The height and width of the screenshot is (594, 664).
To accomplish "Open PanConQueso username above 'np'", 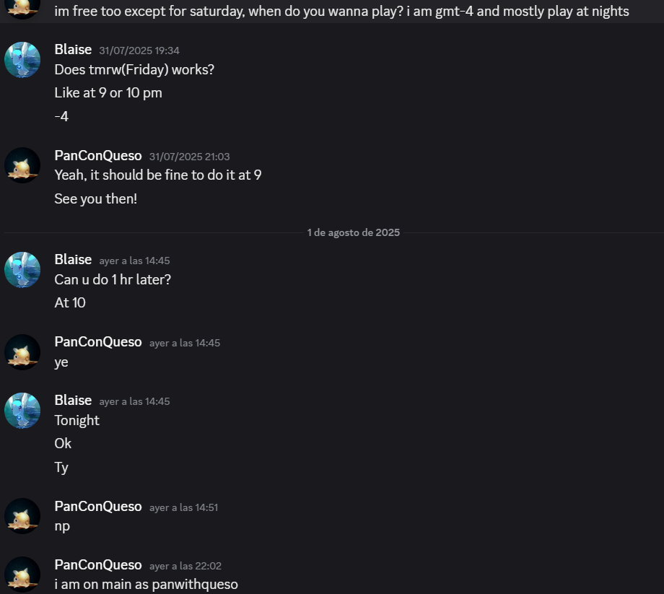I will point(98,507).
